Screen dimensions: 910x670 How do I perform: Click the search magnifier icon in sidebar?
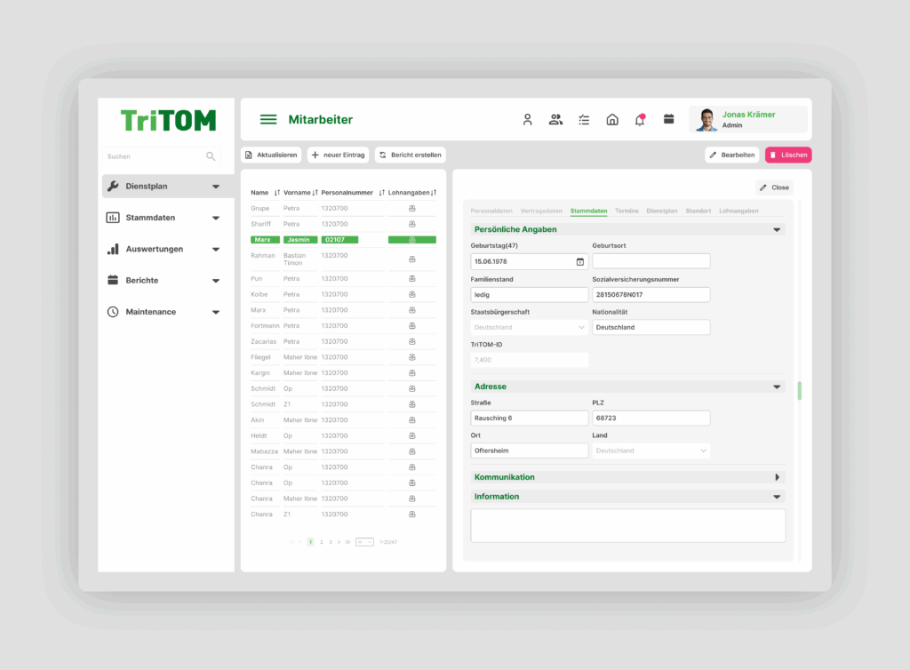211,156
